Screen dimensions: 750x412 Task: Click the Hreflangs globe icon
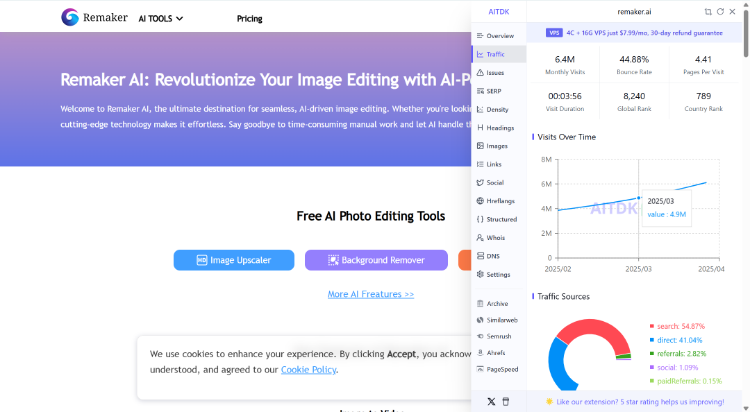(481, 200)
